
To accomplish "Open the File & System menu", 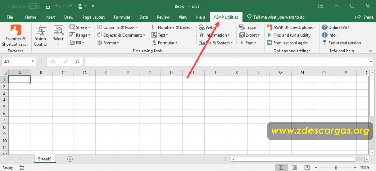I will [216, 43].
